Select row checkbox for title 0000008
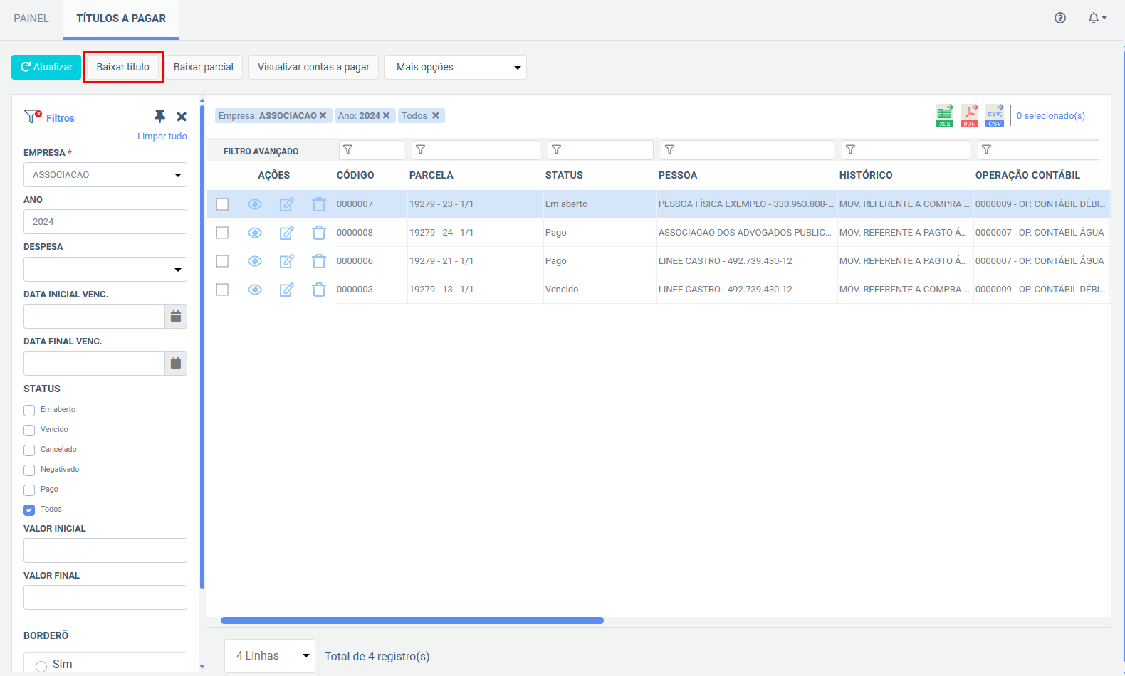This screenshot has width=1125, height=676. pyautogui.click(x=222, y=233)
